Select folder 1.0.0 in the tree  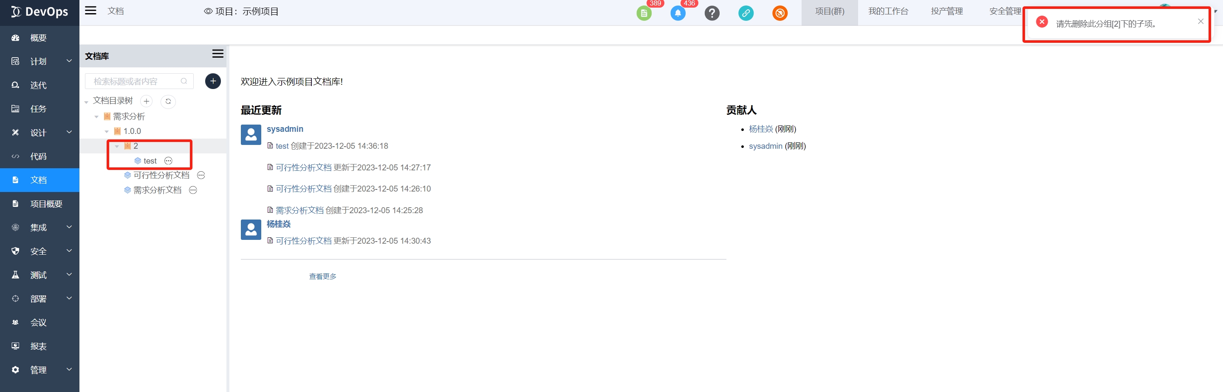[132, 131]
